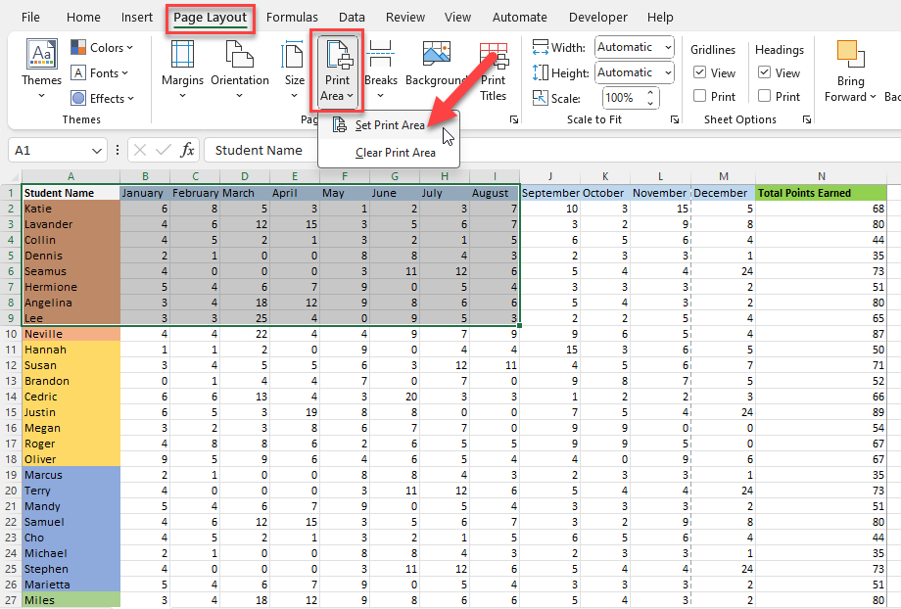Click Bring Forward icon
This screenshot has height=609, width=901.
click(850, 54)
